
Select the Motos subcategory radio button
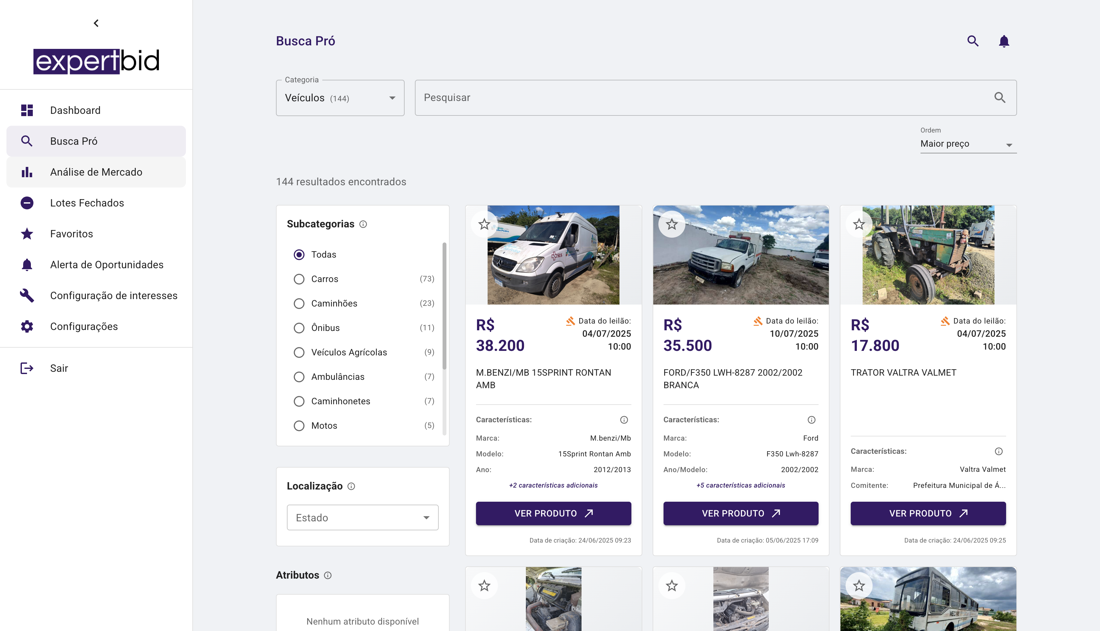tap(299, 425)
